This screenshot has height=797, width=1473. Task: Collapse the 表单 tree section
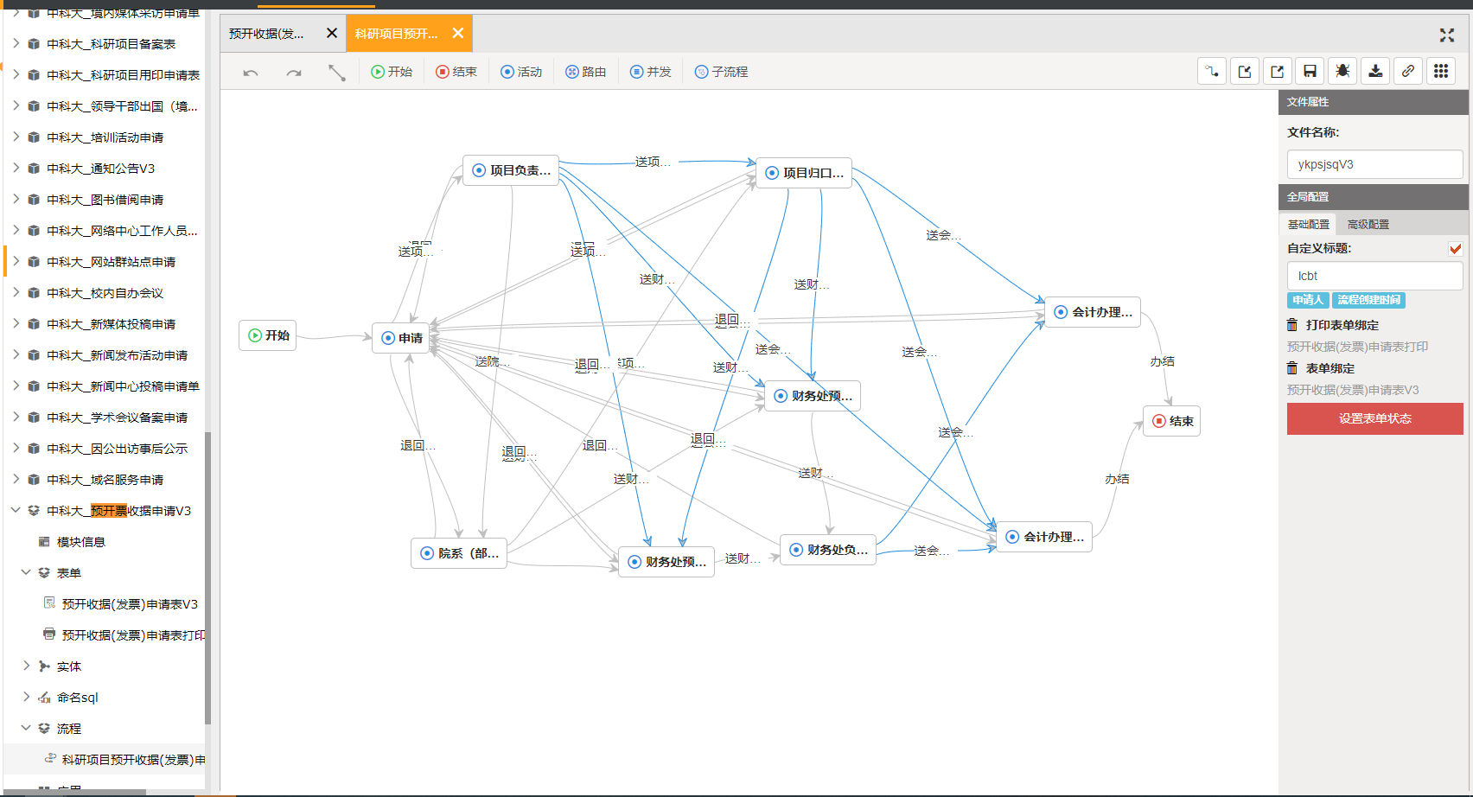(26, 573)
